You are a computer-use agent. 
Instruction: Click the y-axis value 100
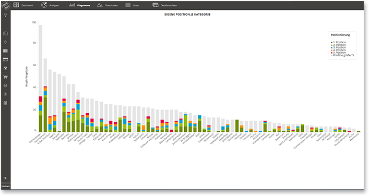coord(33,22)
